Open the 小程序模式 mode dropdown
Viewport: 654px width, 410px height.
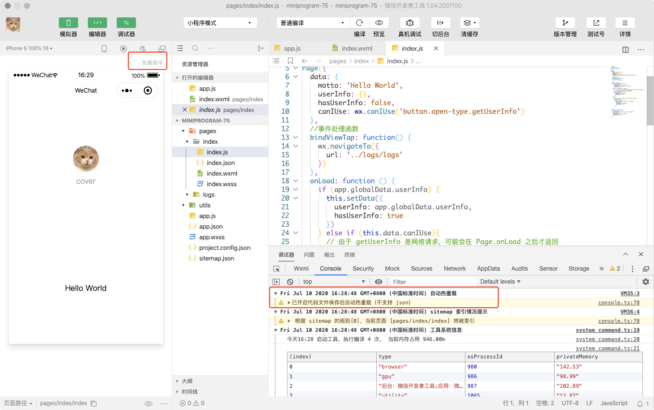click(x=220, y=23)
